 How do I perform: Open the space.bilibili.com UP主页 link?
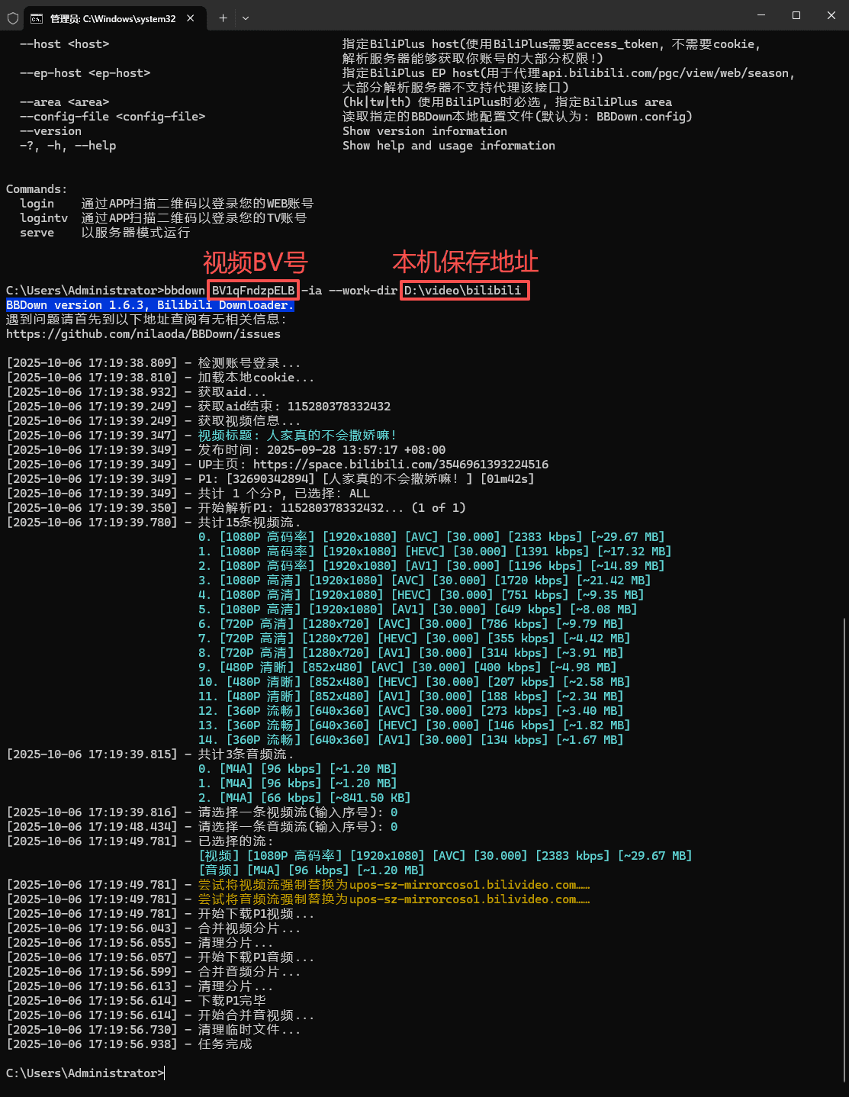click(x=400, y=465)
